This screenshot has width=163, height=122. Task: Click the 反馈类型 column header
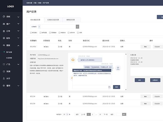47,41
